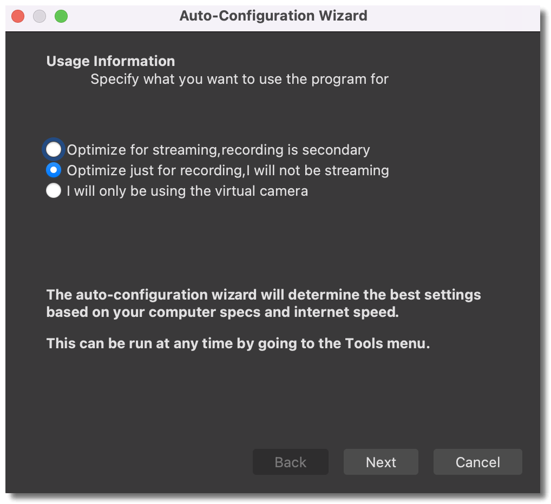Click the disabled Back button
The height and width of the screenshot is (504, 551).
pos(290,462)
